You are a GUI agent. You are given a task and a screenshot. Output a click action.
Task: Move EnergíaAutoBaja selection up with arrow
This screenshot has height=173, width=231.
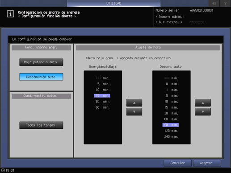(x=134, y=103)
